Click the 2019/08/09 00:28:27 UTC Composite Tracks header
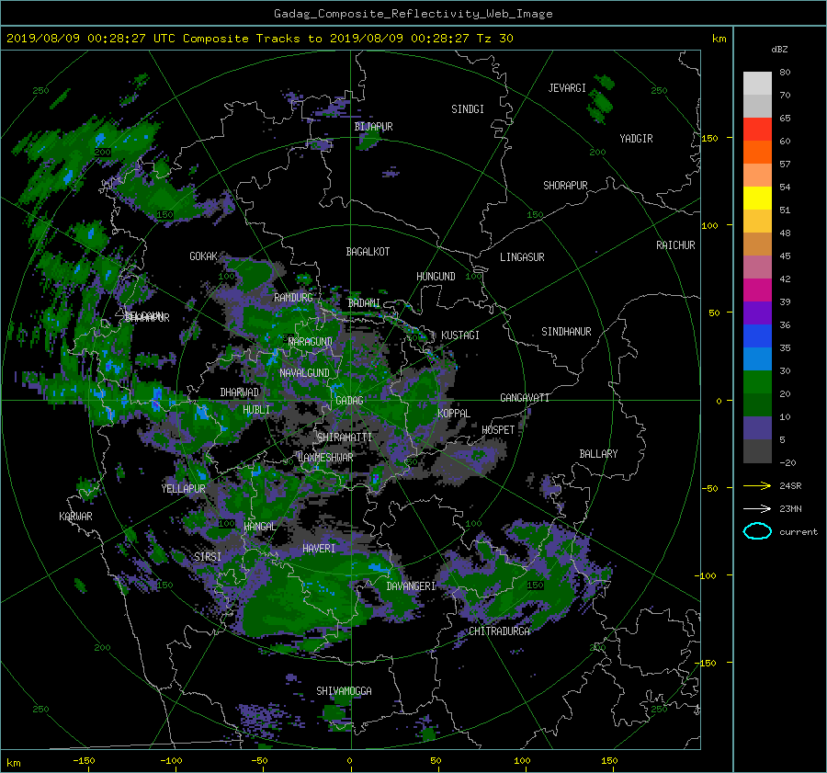This screenshot has height=773, width=827. (259, 39)
